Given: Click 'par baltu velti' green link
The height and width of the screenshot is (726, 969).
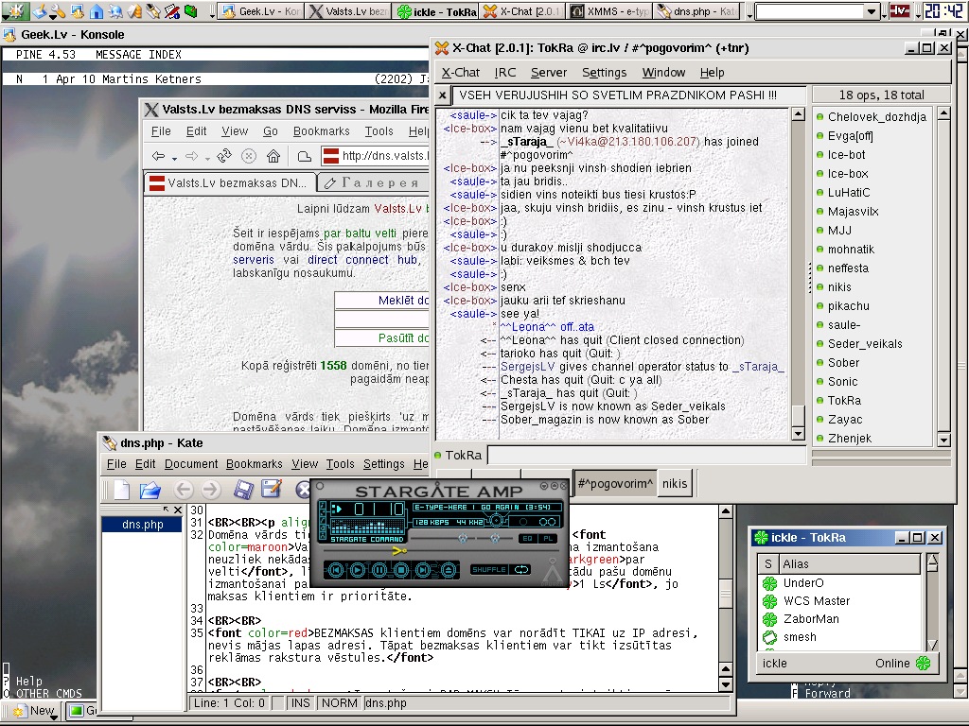Looking at the screenshot, I should [x=361, y=233].
